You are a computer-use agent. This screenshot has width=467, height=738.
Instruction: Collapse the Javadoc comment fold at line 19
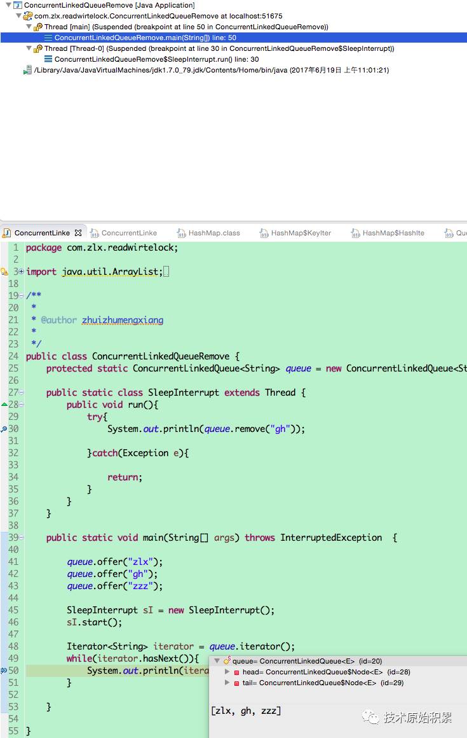pyautogui.click(x=21, y=296)
